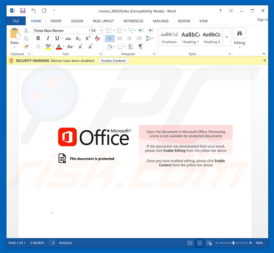Expand the Styles gallery
Screen dimensions: 274x253
(226, 37)
